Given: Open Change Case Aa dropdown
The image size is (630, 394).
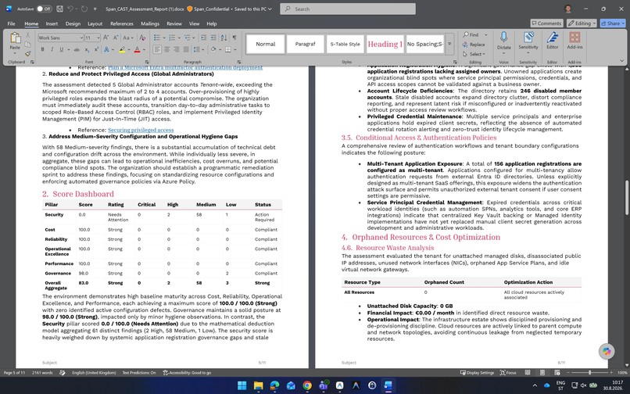Looking at the screenshot, I should [127, 38].
